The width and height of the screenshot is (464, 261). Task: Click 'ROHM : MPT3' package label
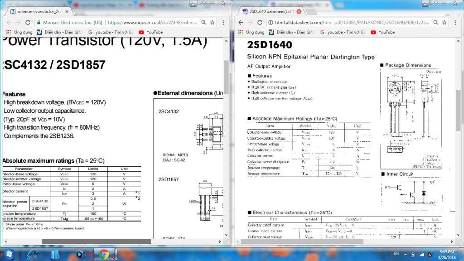175,155
